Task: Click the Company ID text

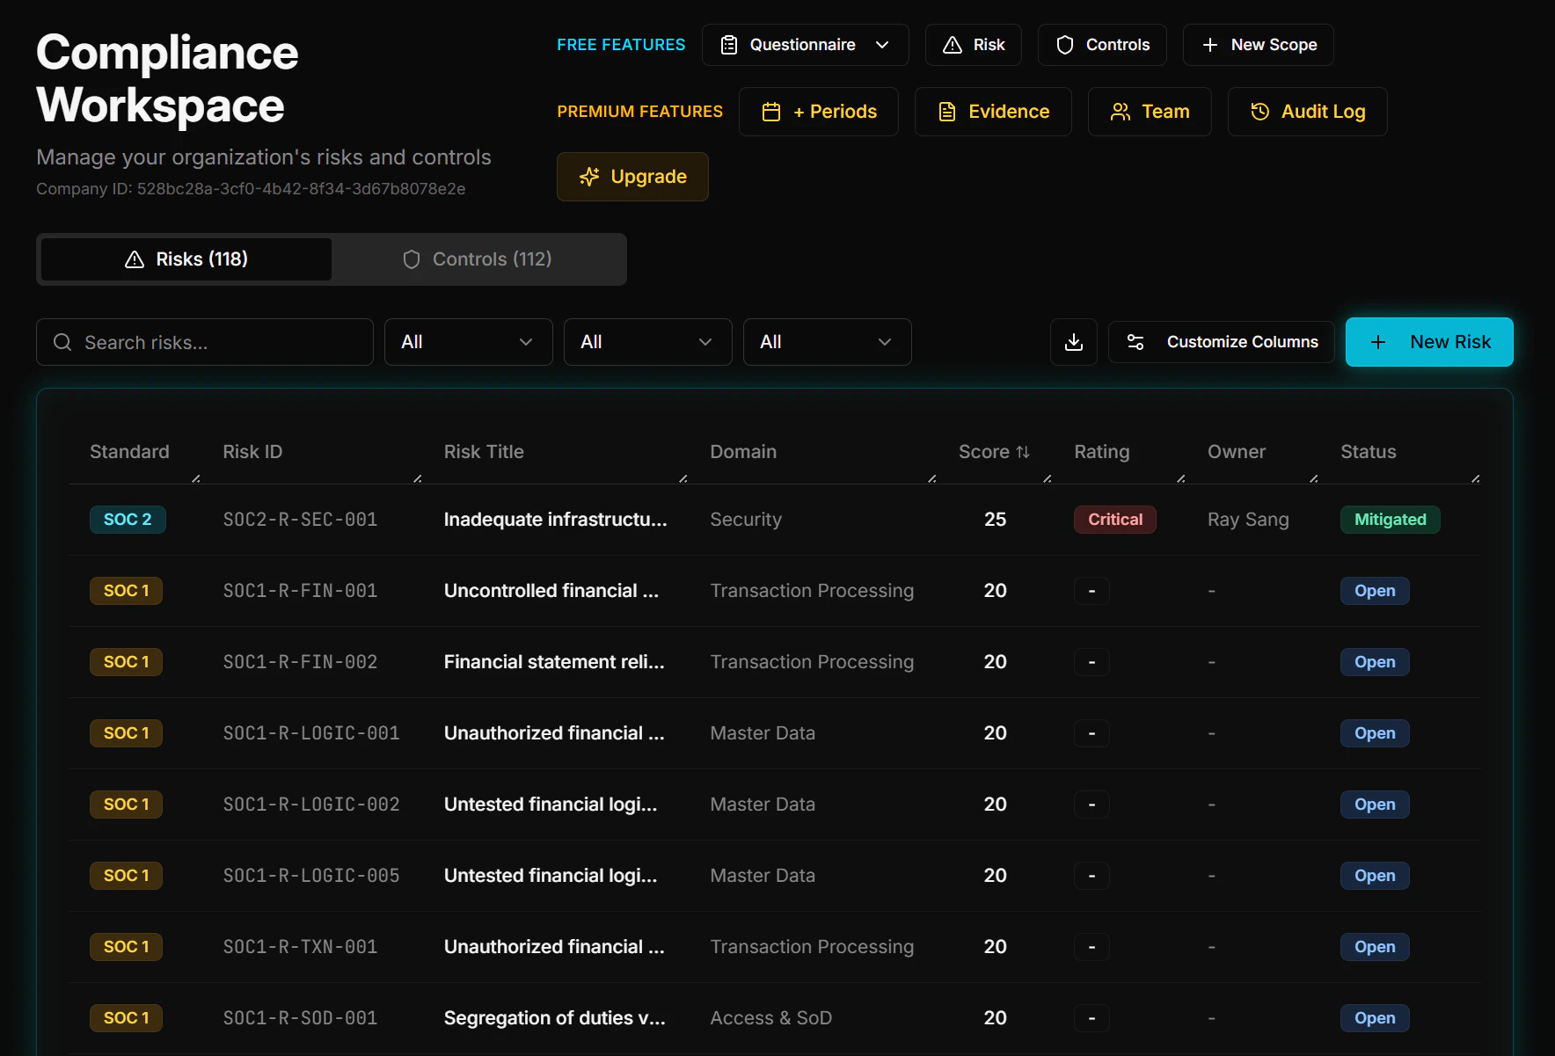Action: coord(251,189)
